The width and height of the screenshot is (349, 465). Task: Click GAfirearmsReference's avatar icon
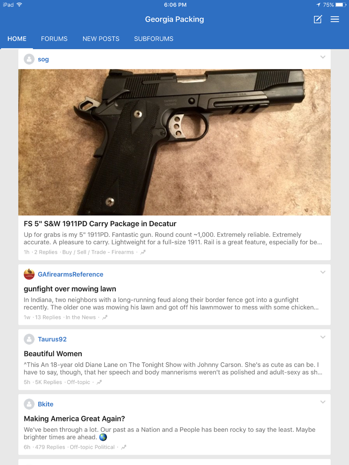(x=29, y=274)
